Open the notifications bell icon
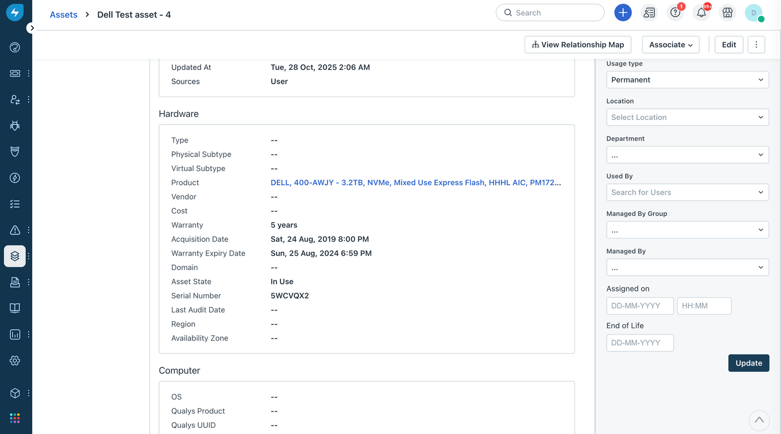The height and width of the screenshot is (434, 781). 701,12
